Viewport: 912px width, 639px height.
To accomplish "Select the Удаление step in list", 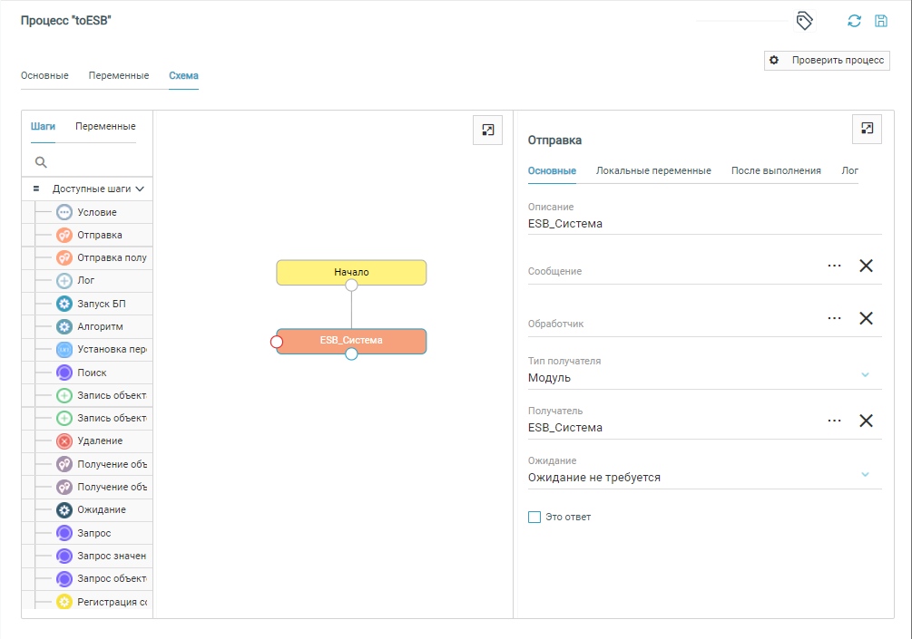I will (99, 441).
